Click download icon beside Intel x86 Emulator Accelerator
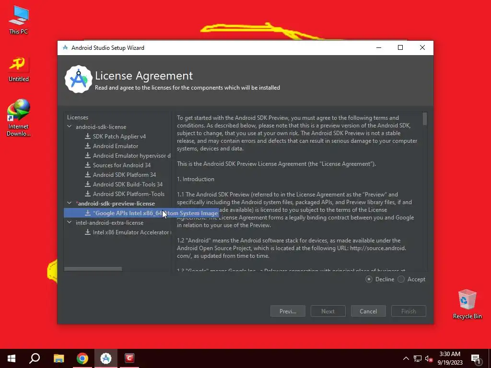This screenshot has width=491, height=368. point(88,232)
